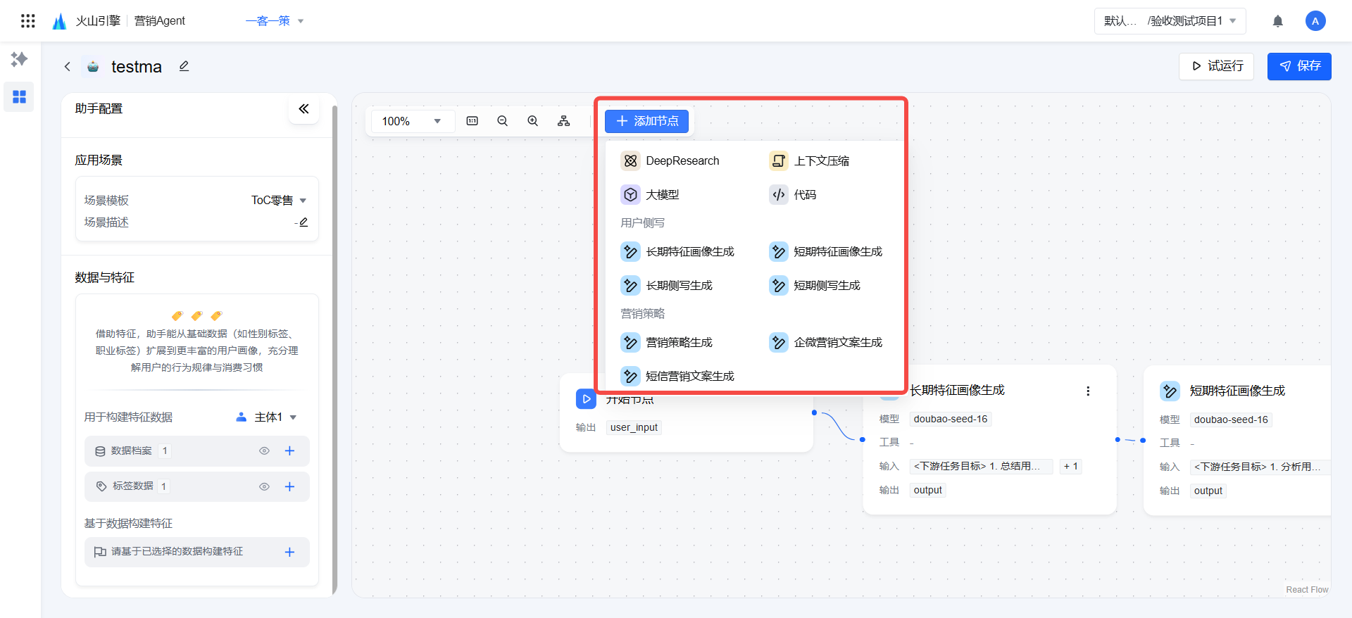The height and width of the screenshot is (618, 1352).
Task: Toggle visibility of 数据档案 row
Action: pyautogui.click(x=264, y=451)
